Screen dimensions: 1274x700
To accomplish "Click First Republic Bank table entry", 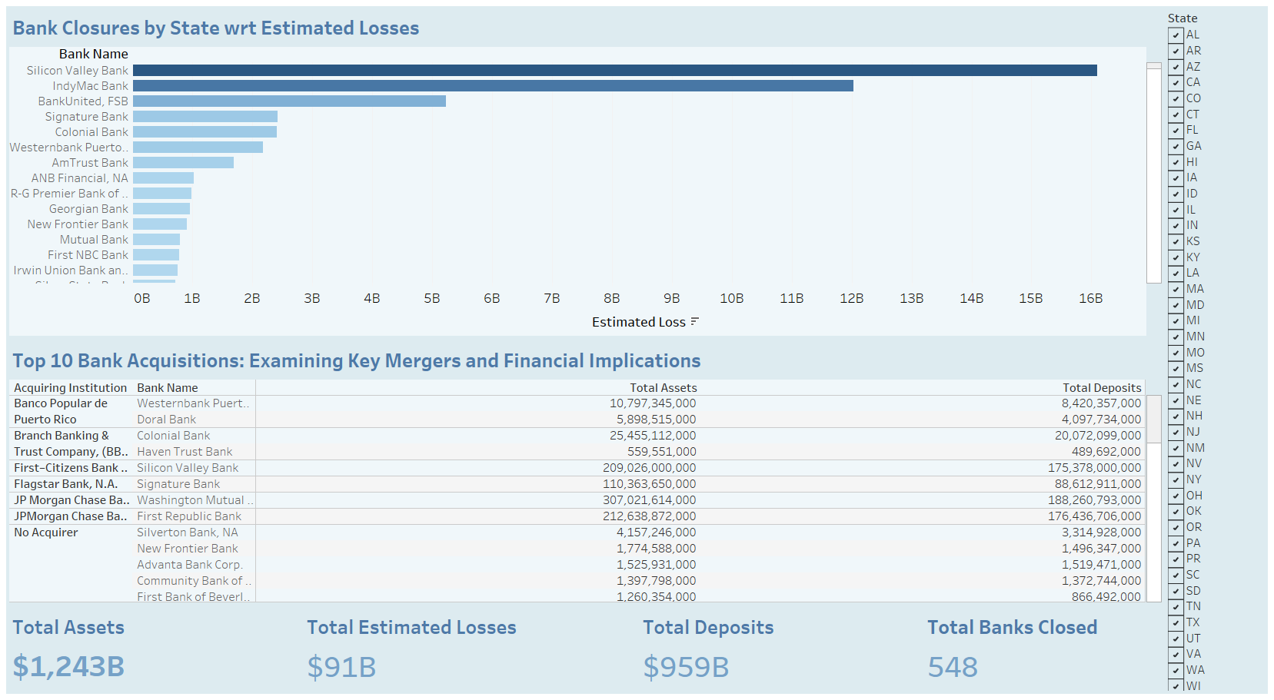I will (189, 516).
